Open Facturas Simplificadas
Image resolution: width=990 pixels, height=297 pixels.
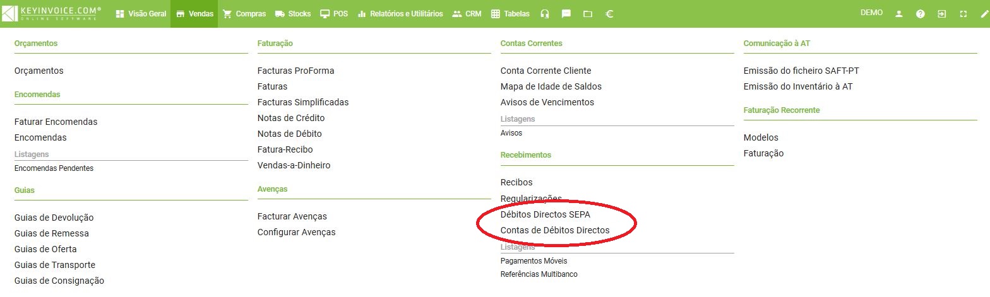click(303, 102)
